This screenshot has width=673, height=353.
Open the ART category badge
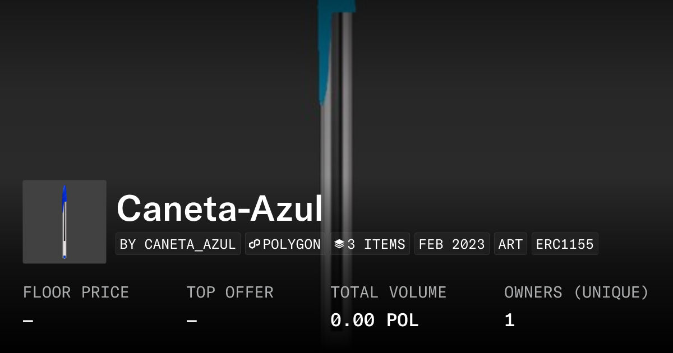click(510, 244)
